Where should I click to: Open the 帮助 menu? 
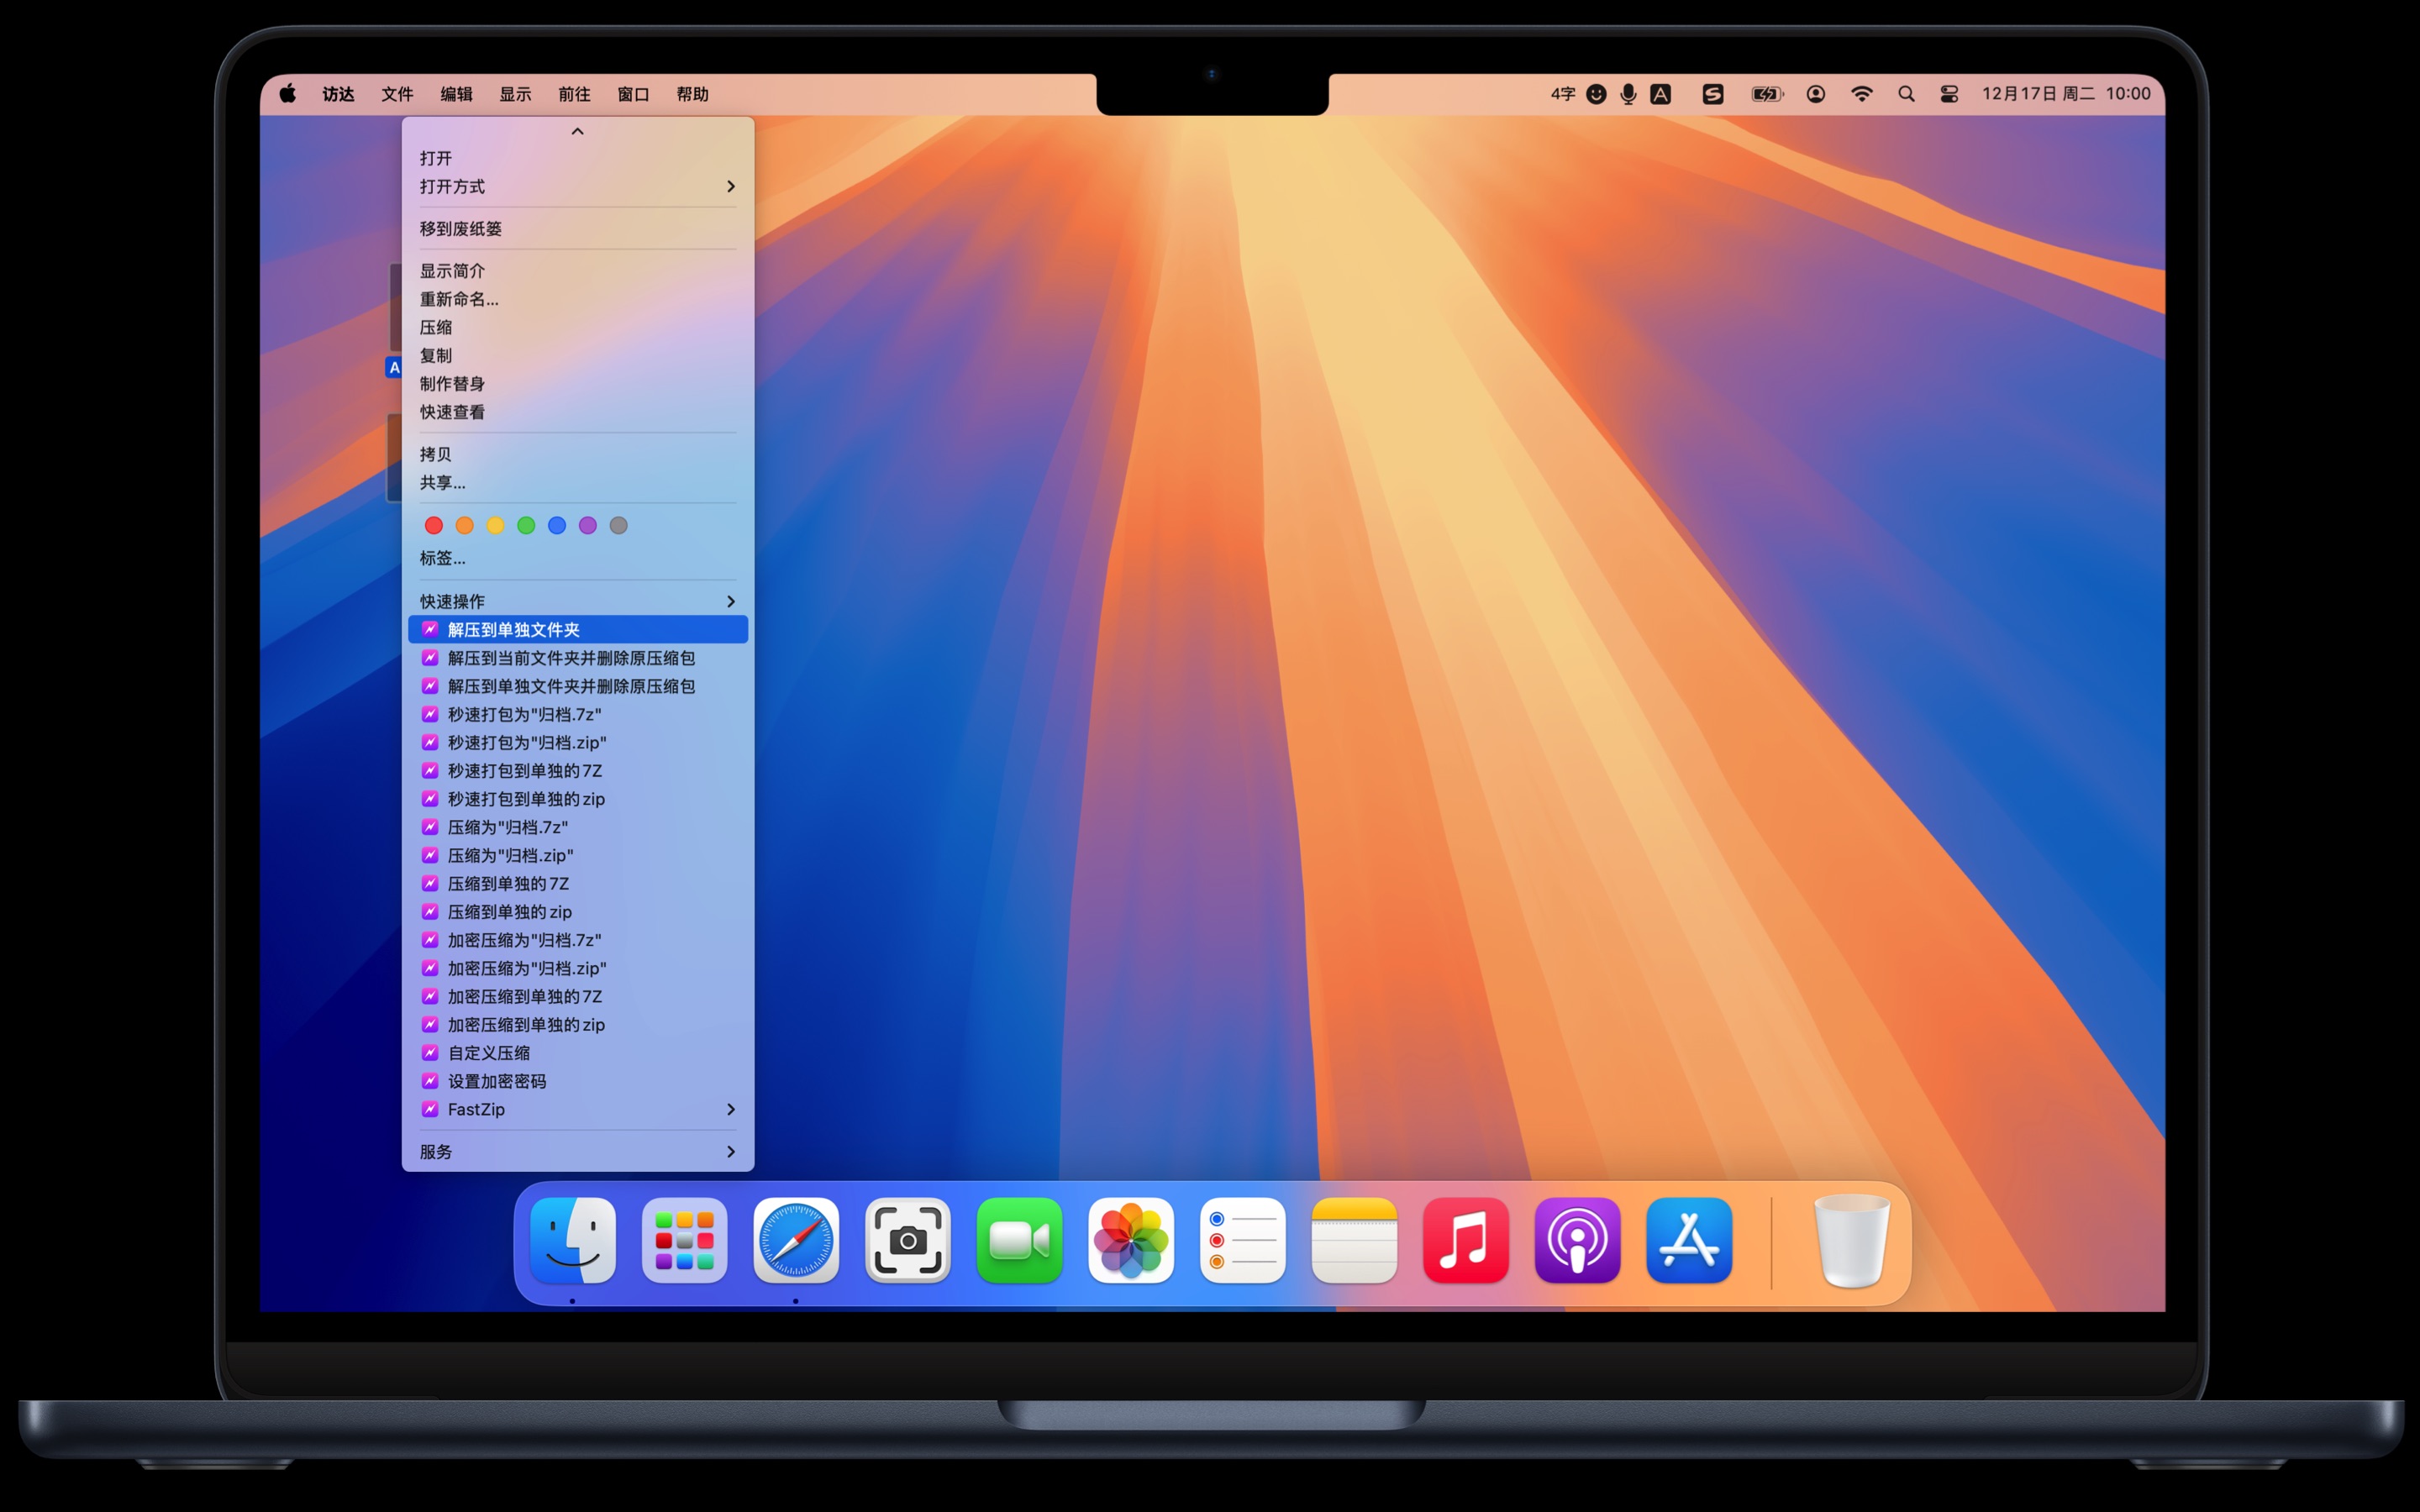coord(692,94)
